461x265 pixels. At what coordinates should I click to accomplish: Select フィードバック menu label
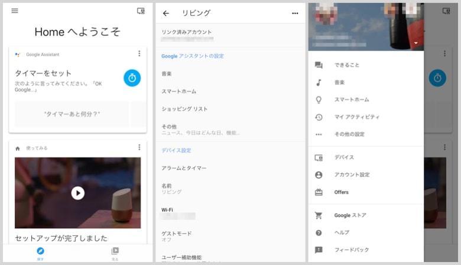pyautogui.click(x=352, y=250)
